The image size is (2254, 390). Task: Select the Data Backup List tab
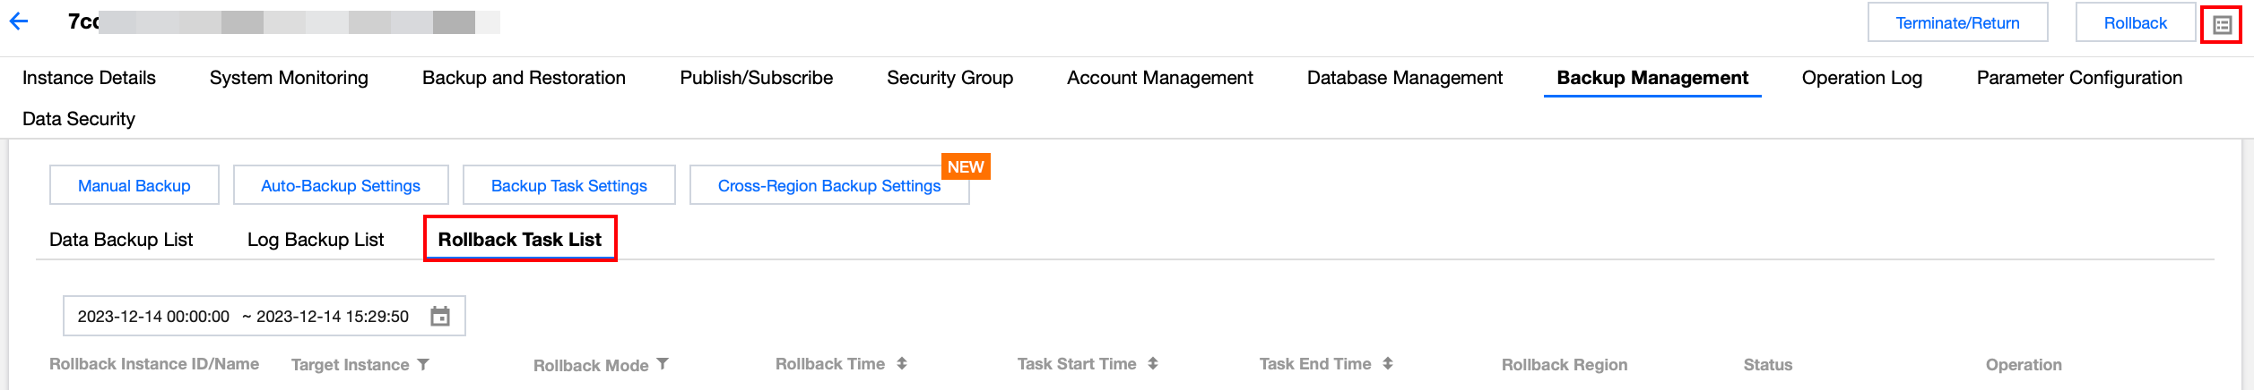121,240
